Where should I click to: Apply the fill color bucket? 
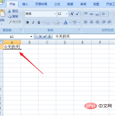point(57,22)
